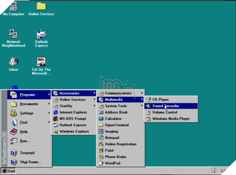Open Volume Control from Multimedia menu
The height and width of the screenshot is (175, 236).
171,112
